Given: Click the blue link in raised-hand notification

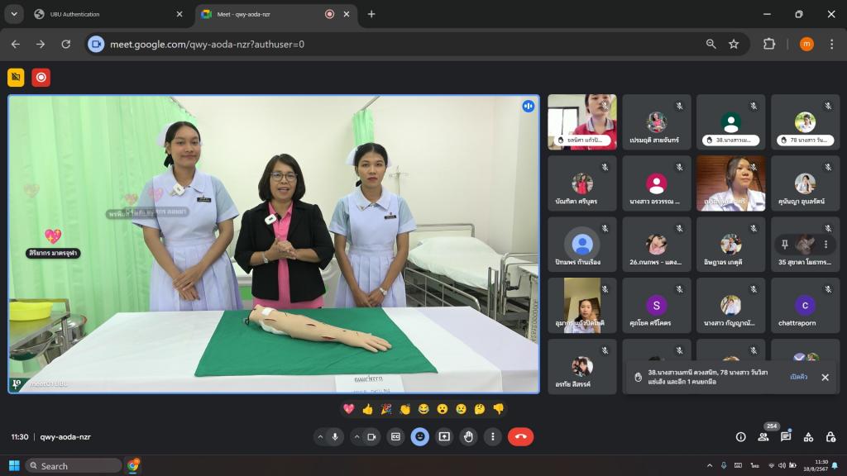Looking at the screenshot, I should [x=798, y=377].
